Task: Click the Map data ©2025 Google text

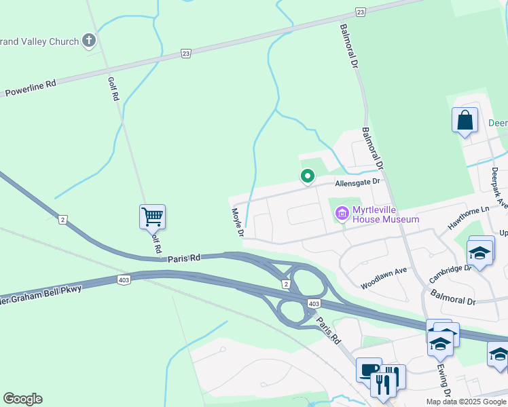Action: pyautogui.click(x=466, y=402)
